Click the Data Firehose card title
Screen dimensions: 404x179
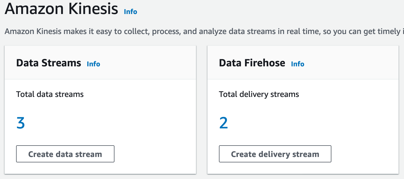pyautogui.click(x=252, y=63)
